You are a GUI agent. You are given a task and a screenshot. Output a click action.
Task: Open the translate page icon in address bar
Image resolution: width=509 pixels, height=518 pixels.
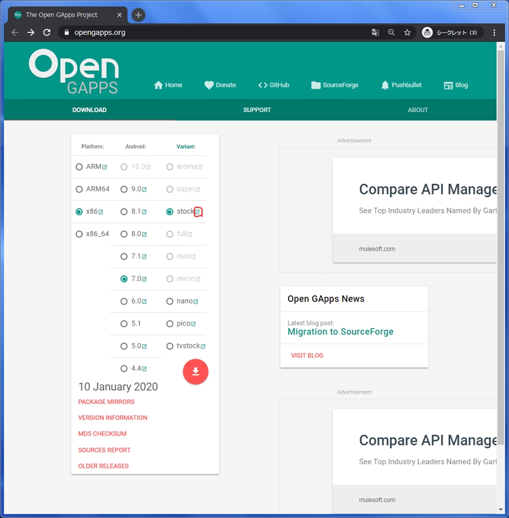[x=376, y=32]
